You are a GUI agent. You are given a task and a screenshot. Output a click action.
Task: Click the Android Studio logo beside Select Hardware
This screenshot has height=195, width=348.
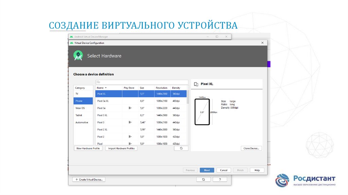click(78, 55)
